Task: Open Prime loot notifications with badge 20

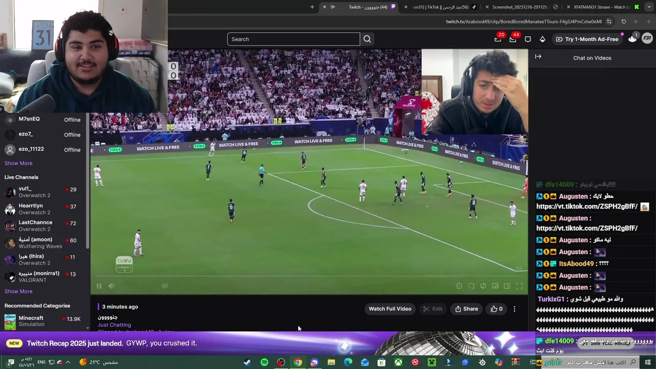Action: (498, 39)
